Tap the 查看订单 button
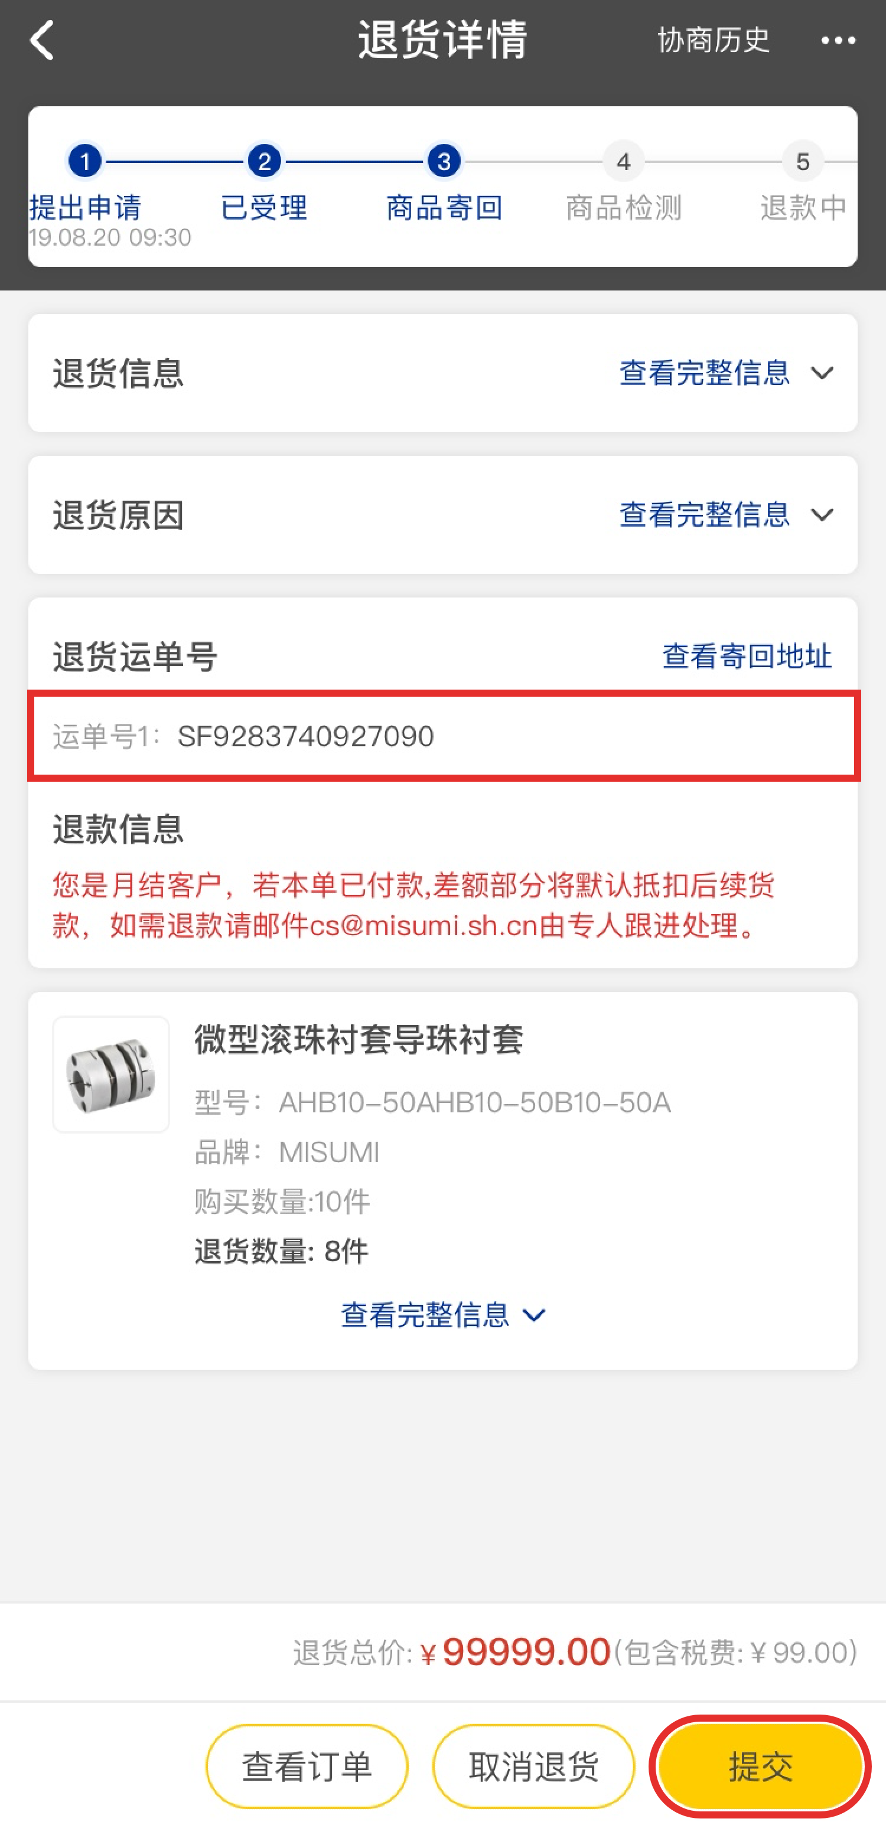Screen dimensions: 886x1848 point(307,1766)
